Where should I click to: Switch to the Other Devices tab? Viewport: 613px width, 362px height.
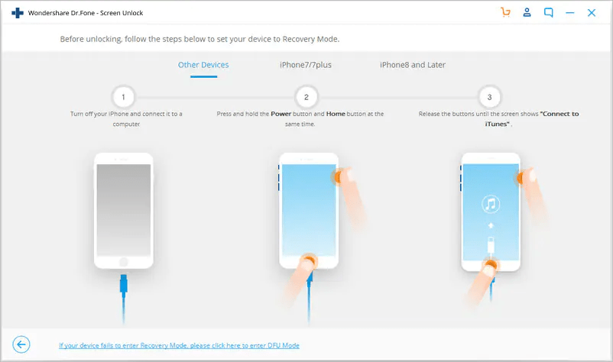point(203,65)
